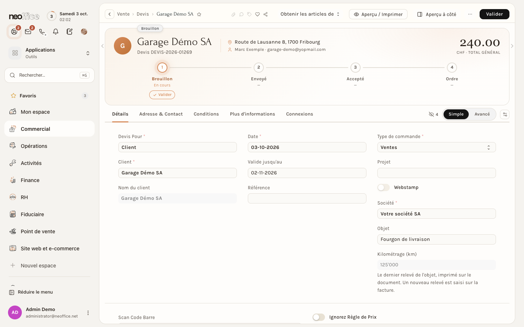The height and width of the screenshot is (327, 524).
Task: Switch to Avancé view mode
Action: coord(482,114)
